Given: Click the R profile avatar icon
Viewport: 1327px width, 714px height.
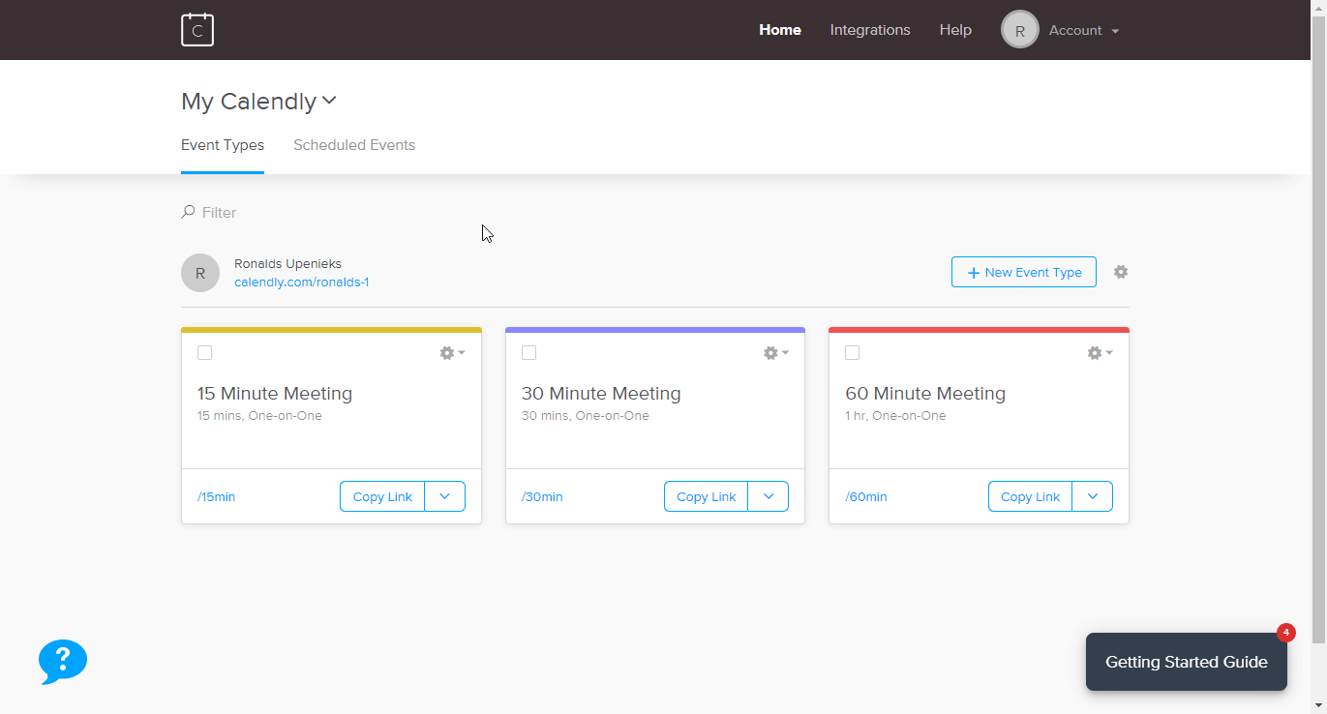Looking at the screenshot, I should 1019,29.
